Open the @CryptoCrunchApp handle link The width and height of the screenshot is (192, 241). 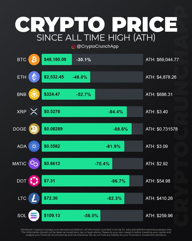pos(98,47)
